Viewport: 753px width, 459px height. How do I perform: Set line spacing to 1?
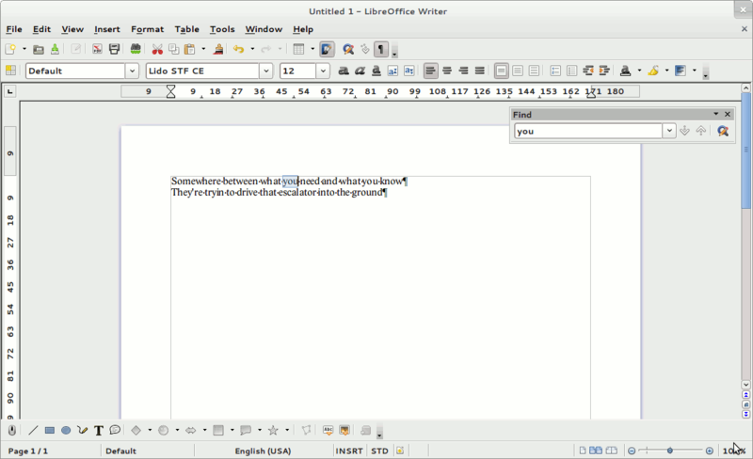[502, 71]
